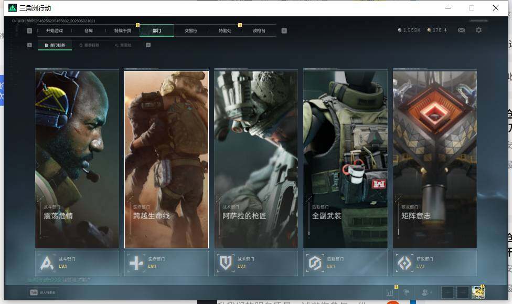Viewport: 512px width, 304px height.
Task: Click the previous sub-tab key icon beside 部门任务
Action: pos(30,45)
